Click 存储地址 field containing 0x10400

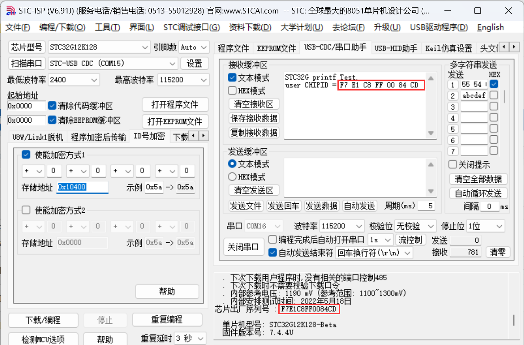click(x=82, y=187)
